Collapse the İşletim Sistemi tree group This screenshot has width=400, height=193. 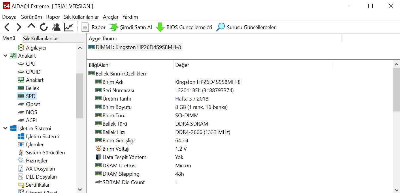tap(5, 128)
